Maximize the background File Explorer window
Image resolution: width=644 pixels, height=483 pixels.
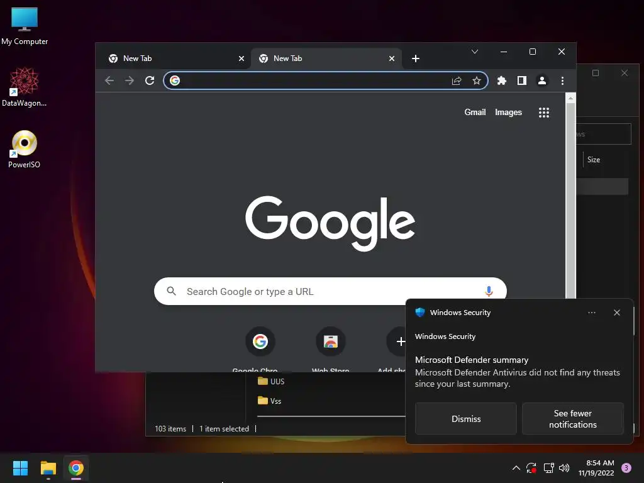point(596,73)
